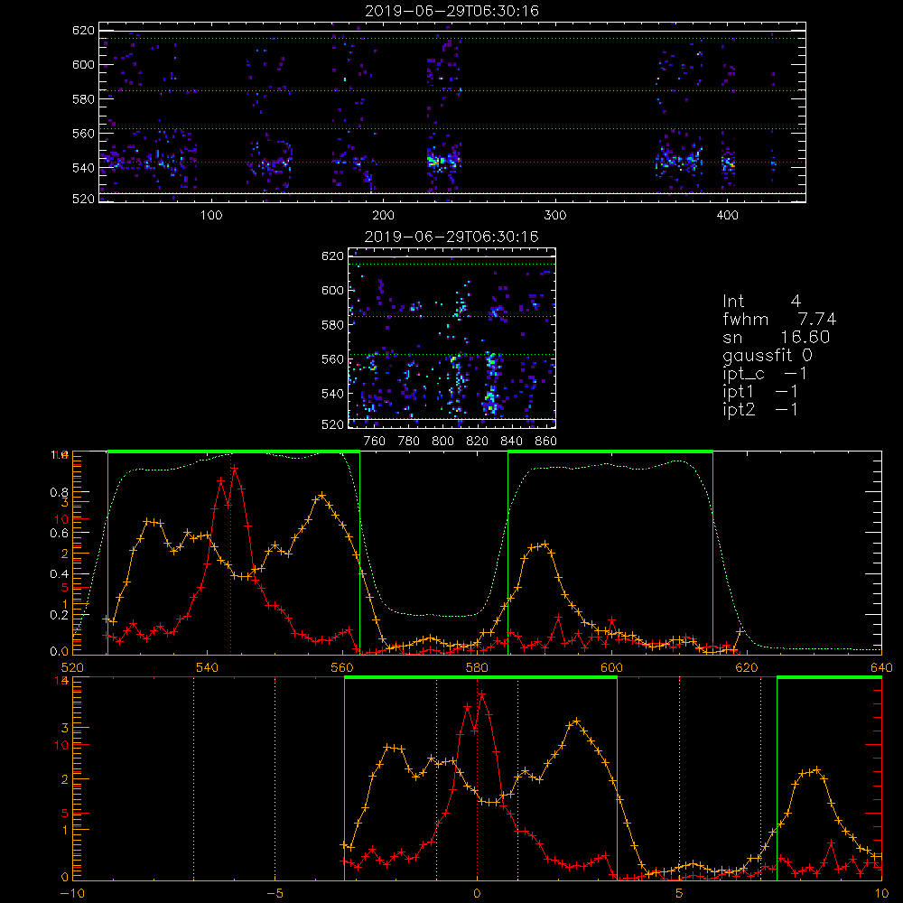Click the 'ipt_c -1' readout
This screenshot has height=903, width=903.
765,374
